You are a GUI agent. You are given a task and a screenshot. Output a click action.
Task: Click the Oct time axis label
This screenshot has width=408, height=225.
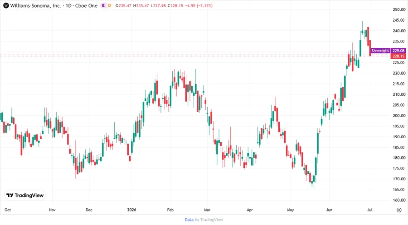8,210
